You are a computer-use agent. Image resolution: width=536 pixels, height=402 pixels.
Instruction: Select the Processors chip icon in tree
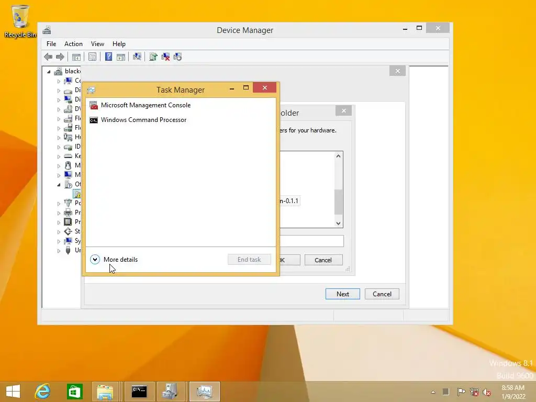68,222
